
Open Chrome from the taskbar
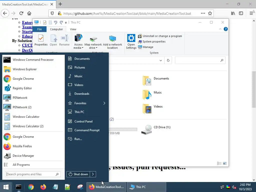pos(31,187)
